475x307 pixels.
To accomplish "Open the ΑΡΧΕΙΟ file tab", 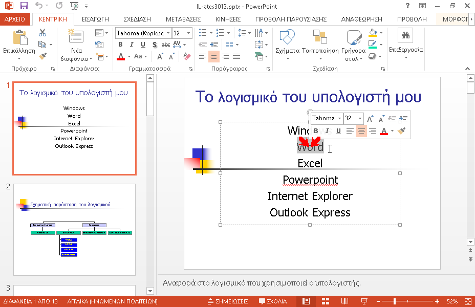I will (15, 19).
